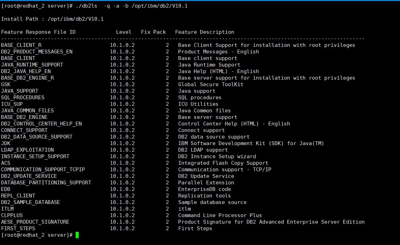Select 'DB2_DATA_SOURCE_SUPPORT' text
Viewport: 400px width, 245px height.
coord(37,137)
